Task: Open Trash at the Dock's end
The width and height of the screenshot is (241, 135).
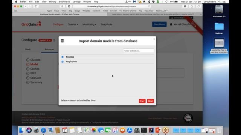Action: [x=219, y=130]
